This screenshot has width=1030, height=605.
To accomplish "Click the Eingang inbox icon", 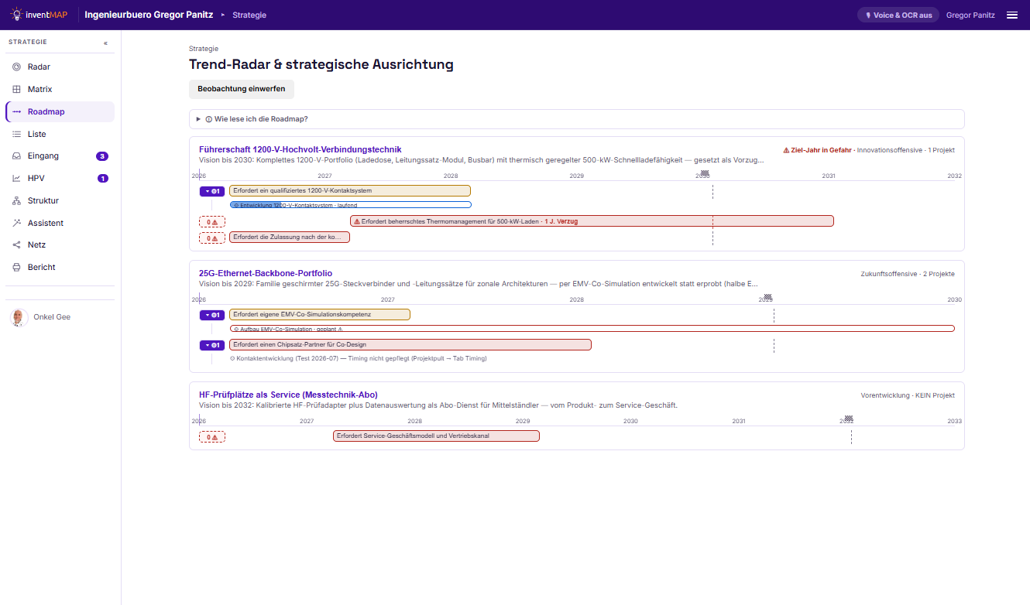I will pyautogui.click(x=17, y=156).
